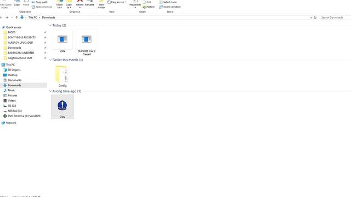Click the Paste button in the ribbon
The width and height of the screenshot is (351, 197).
(x=26, y=3)
